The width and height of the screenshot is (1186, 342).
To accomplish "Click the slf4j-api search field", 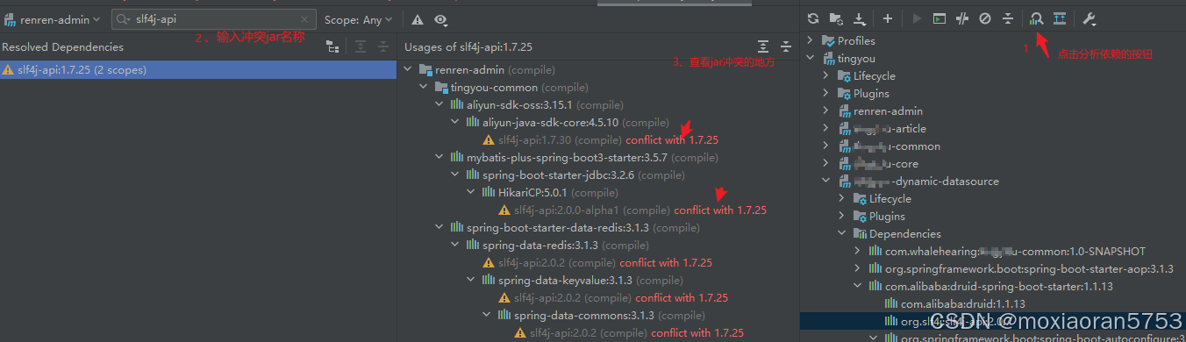I will pyautogui.click(x=215, y=19).
